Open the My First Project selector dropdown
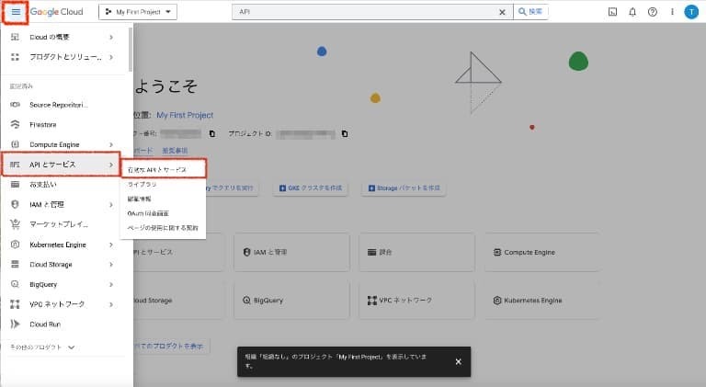706x387 pixels. tap(138, 13)
